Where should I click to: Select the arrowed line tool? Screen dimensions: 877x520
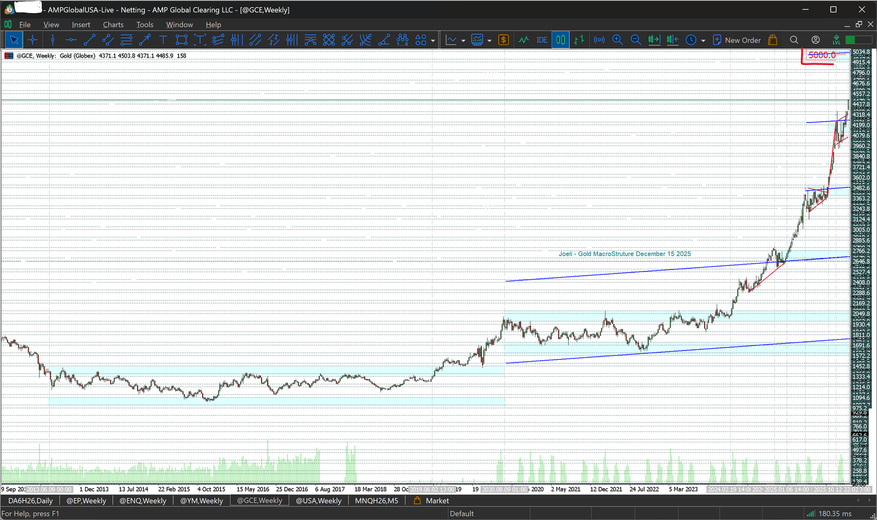(144, 40)
